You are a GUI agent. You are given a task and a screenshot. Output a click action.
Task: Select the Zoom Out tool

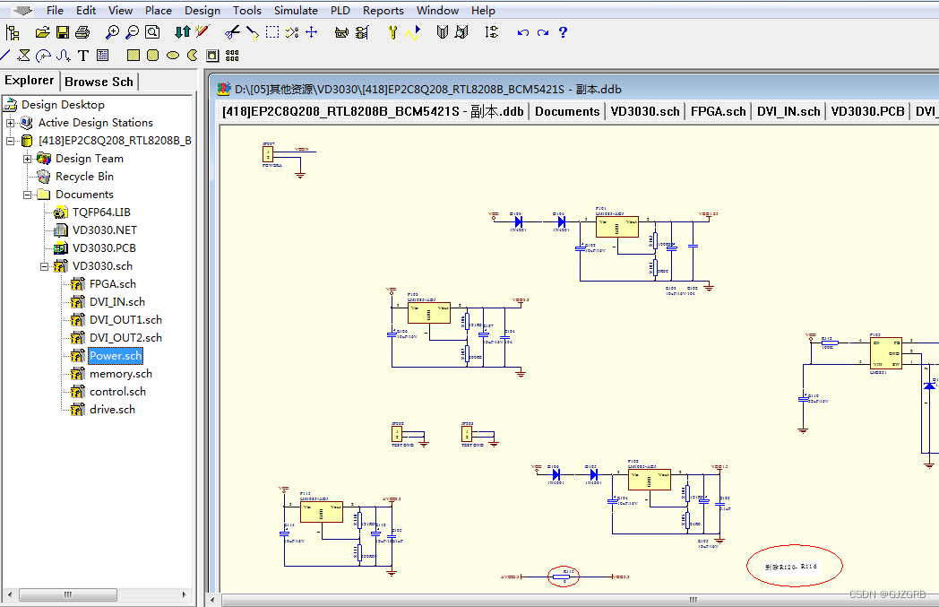pos(132,31)
